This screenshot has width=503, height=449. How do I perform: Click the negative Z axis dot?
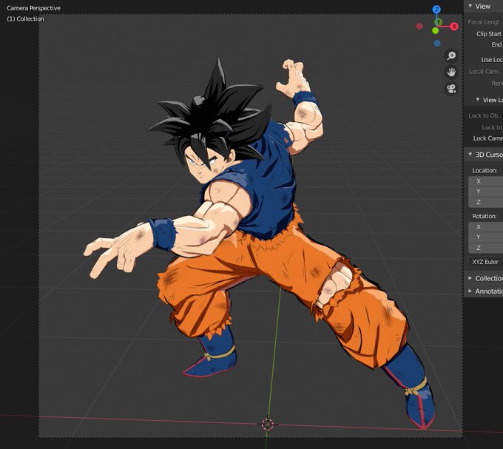[437, 43]
